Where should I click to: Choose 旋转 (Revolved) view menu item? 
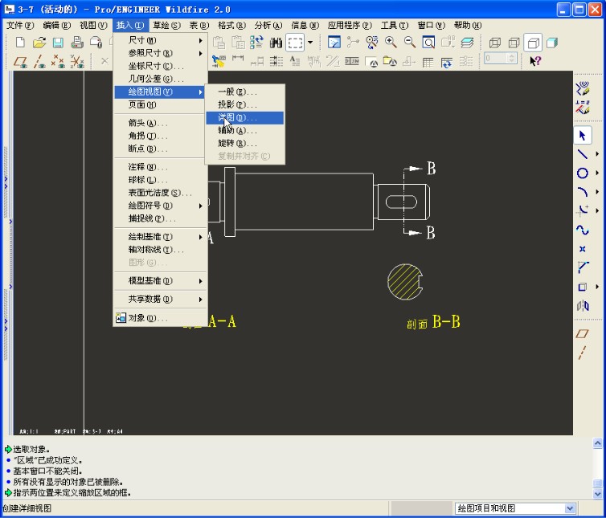pos(244,143)
